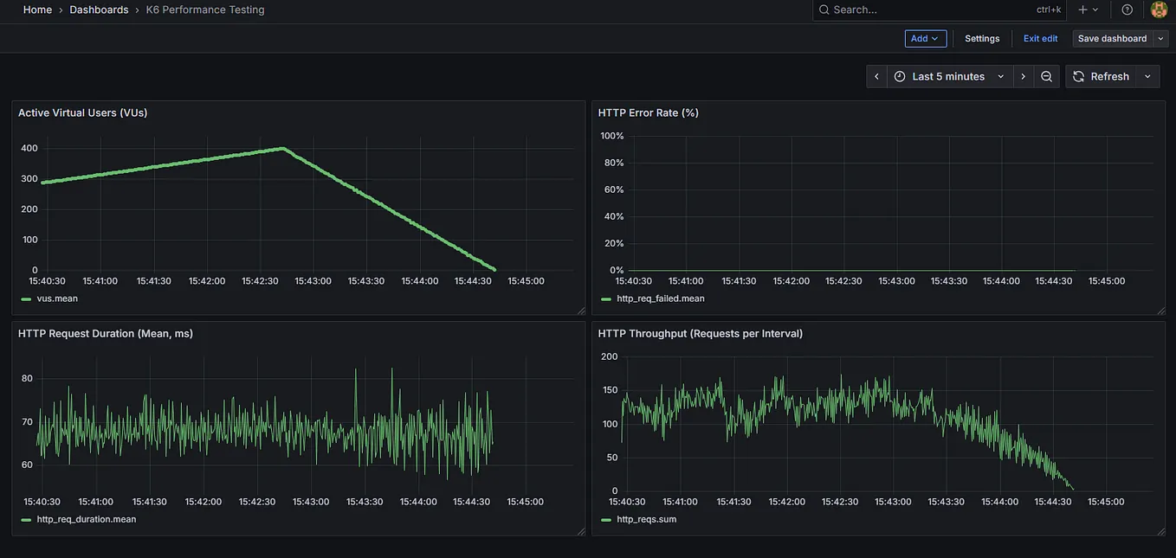Grab resize handle of HTTP Throughput panel

(x=1161, y=531)
